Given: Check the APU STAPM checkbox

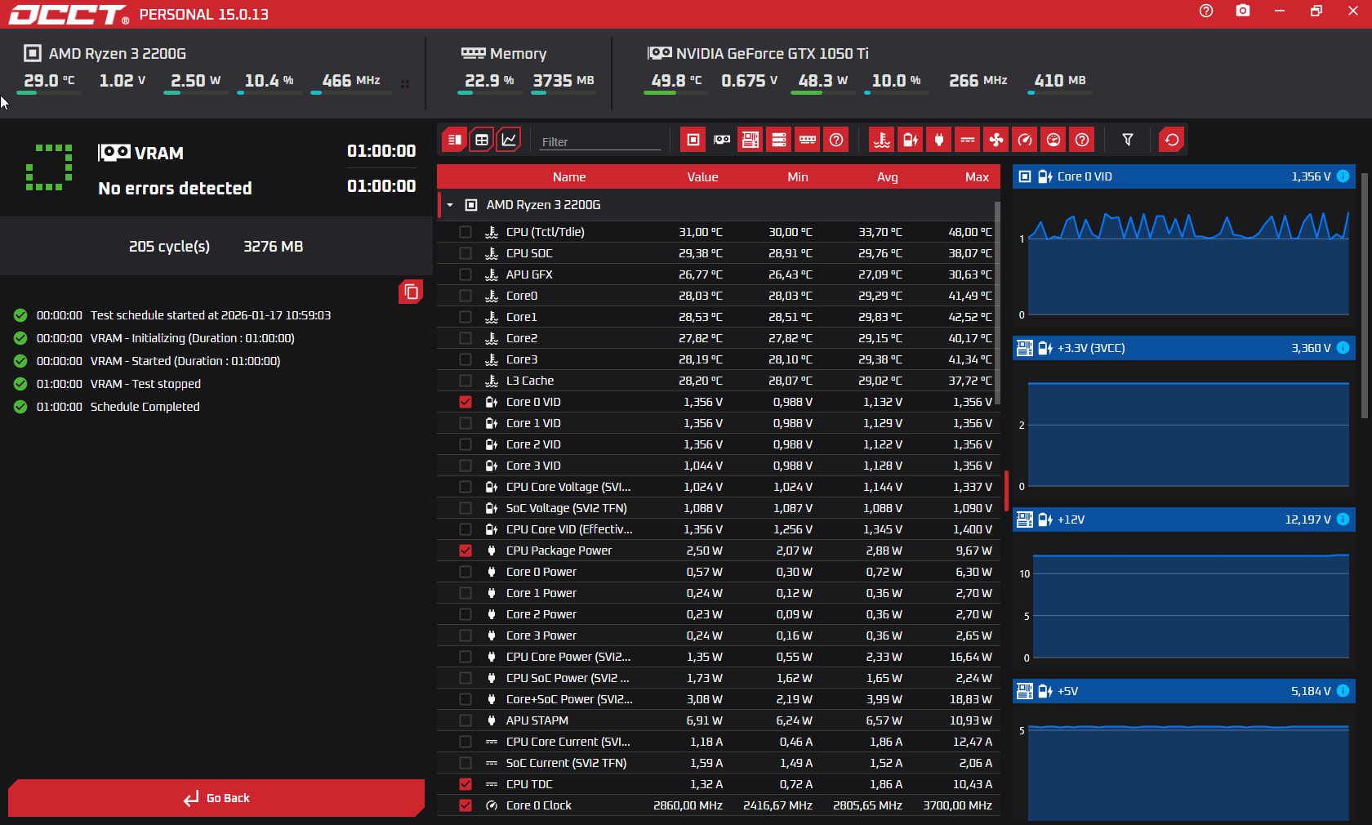Looking at the screenshot, I should [465, 720].
